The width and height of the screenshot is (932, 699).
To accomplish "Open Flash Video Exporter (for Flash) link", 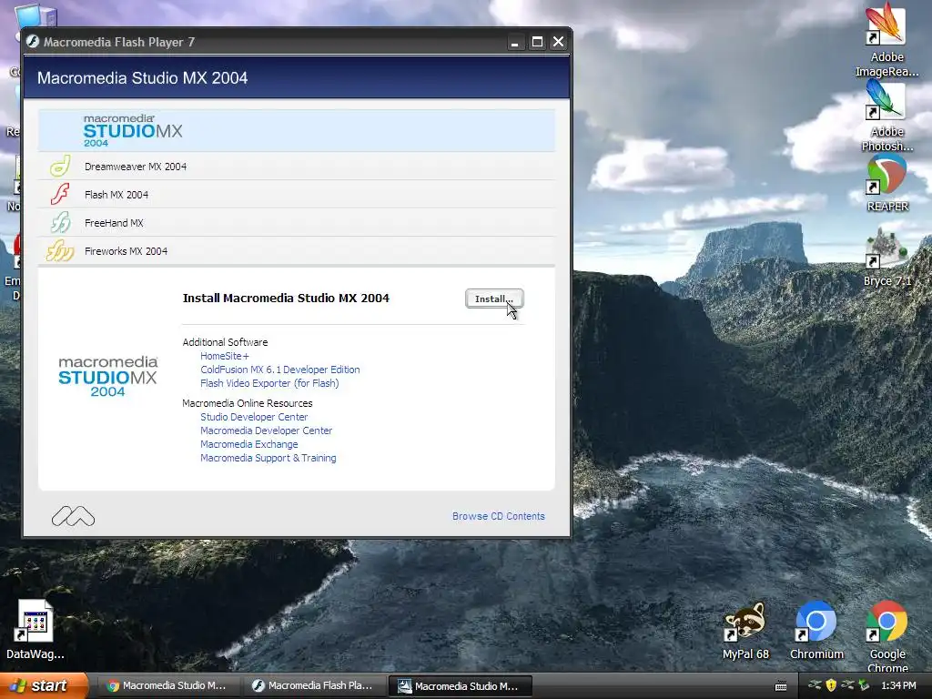I will [269, 383].
